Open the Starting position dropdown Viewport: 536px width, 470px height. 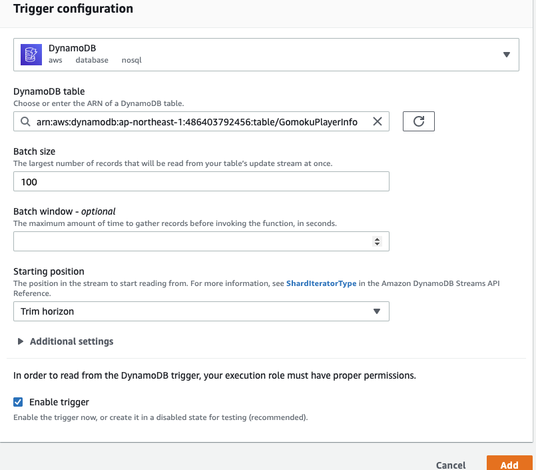[201, 311]
